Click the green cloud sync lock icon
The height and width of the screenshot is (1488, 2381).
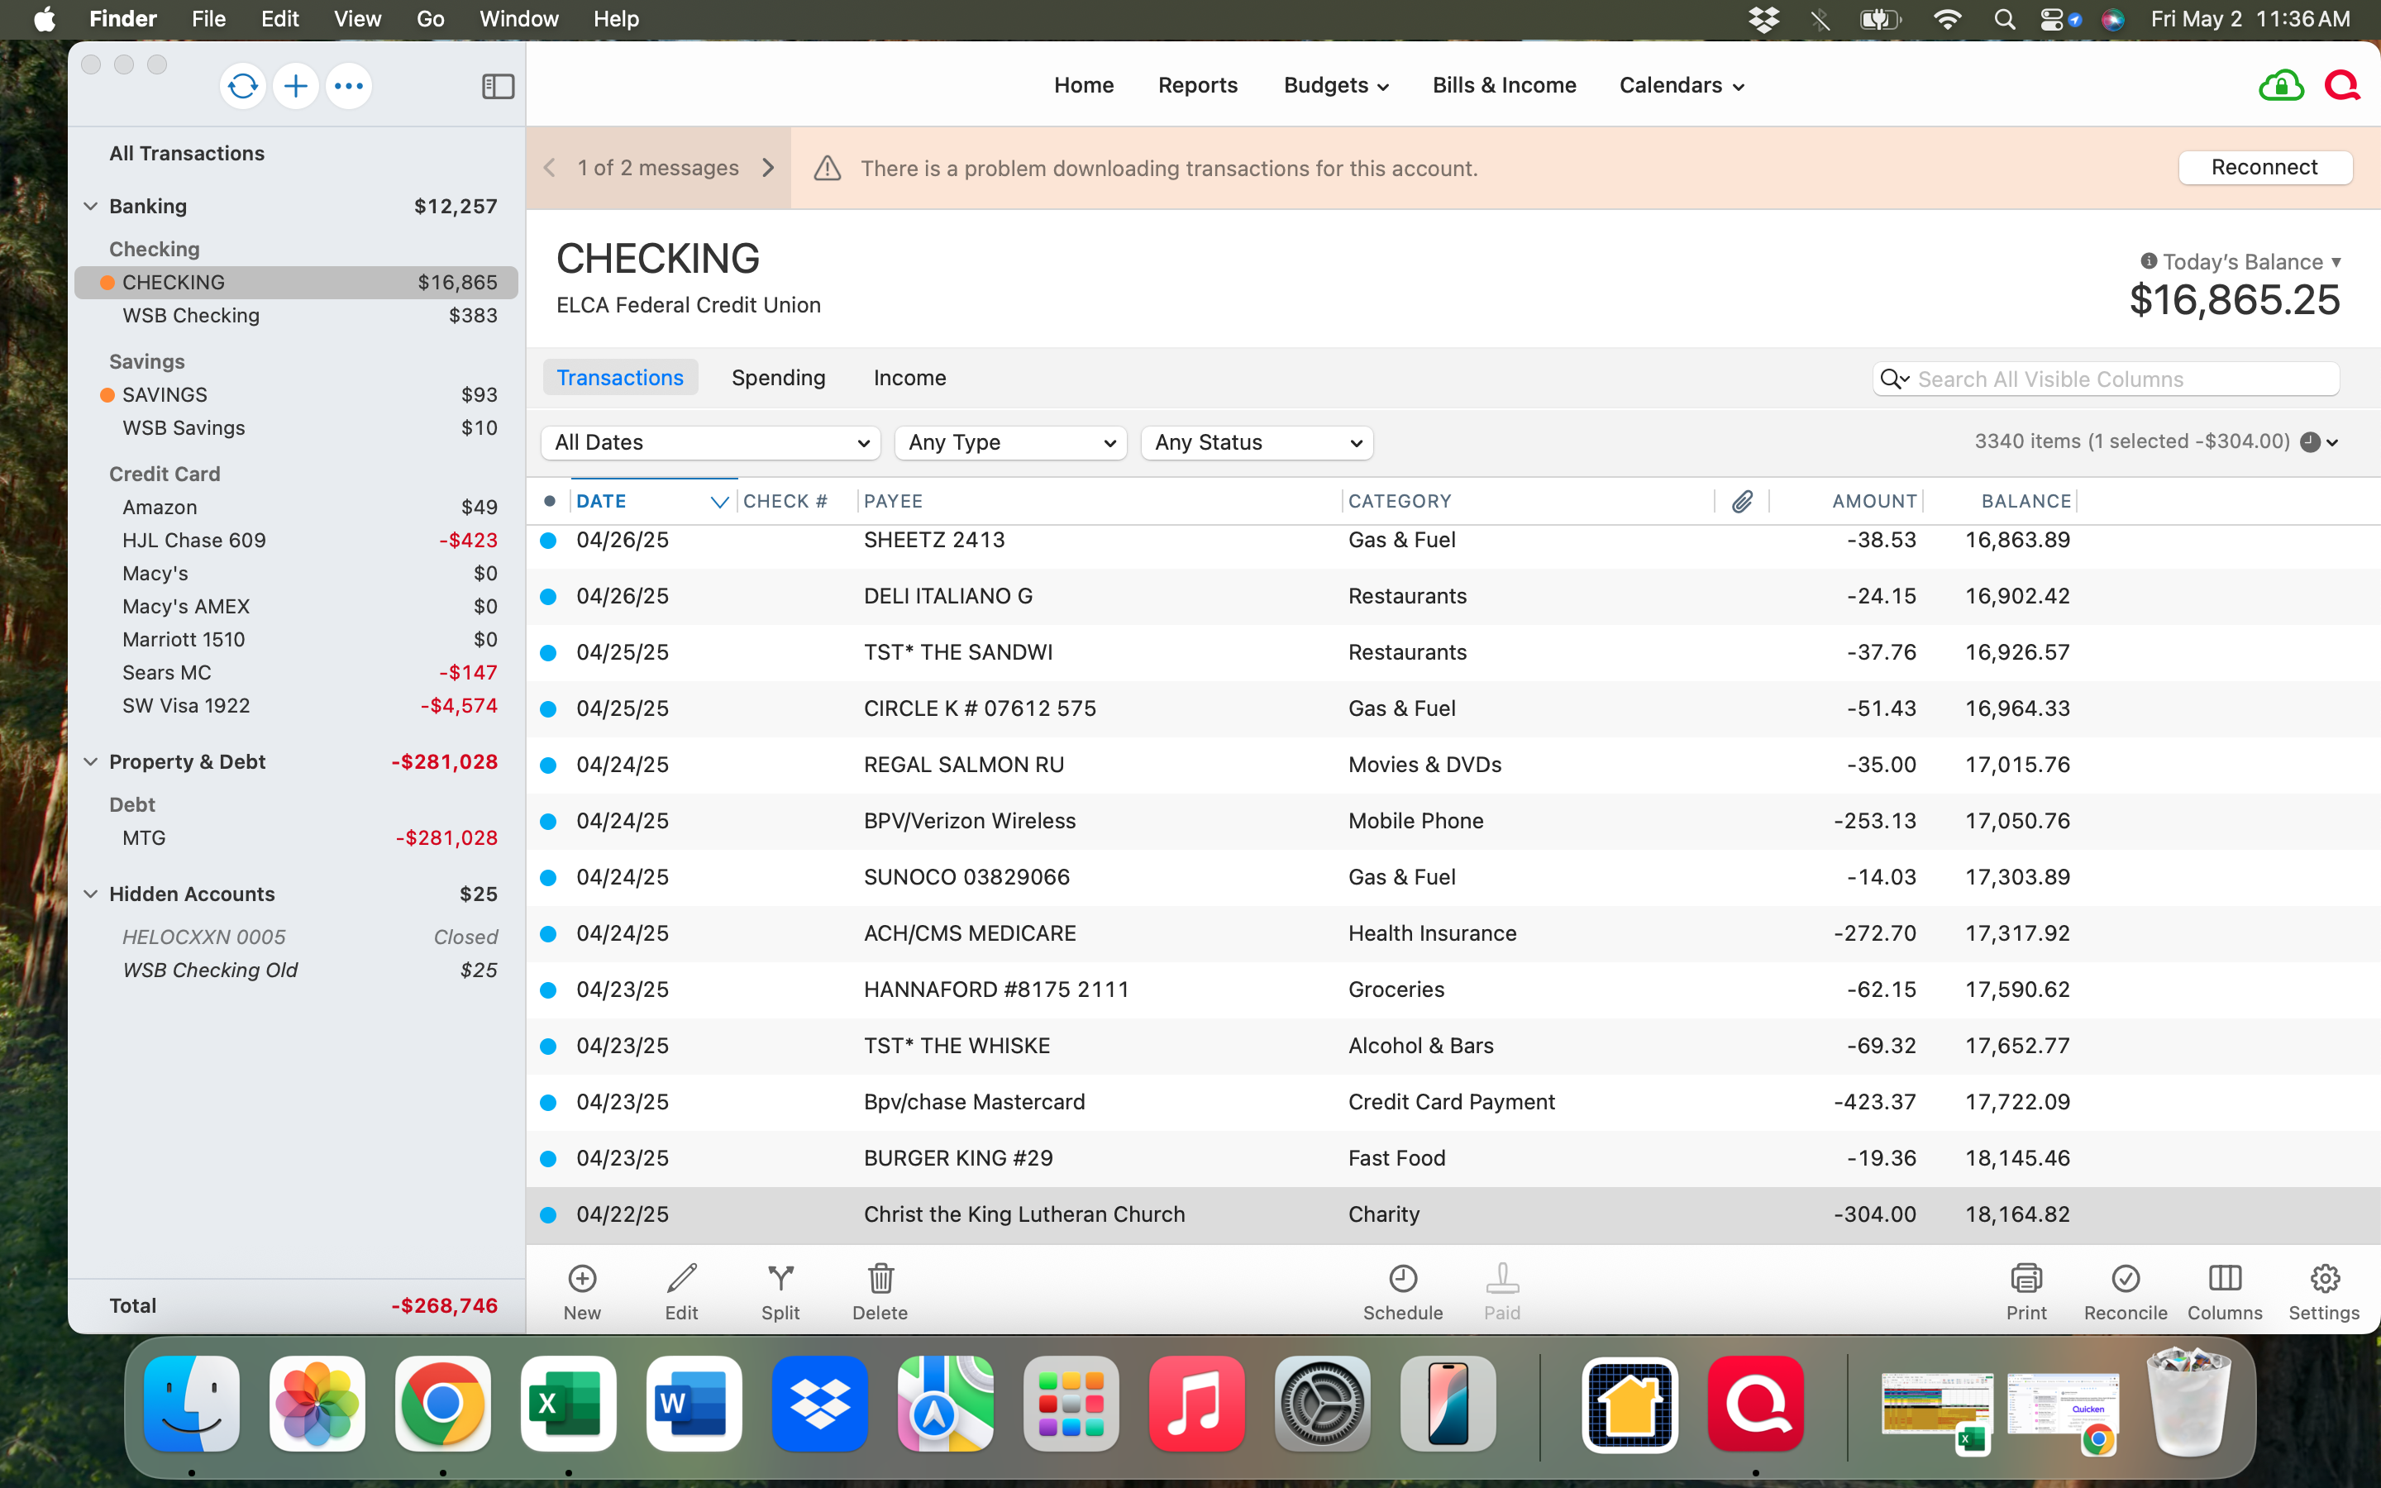2281,86
